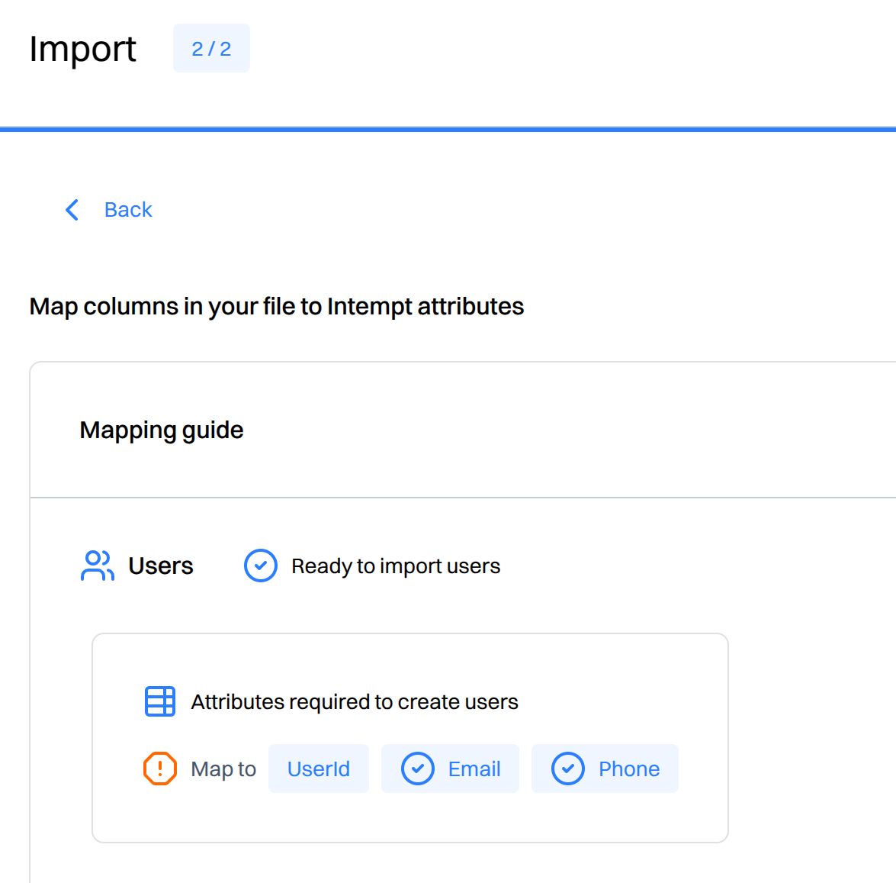Click the table grid attributes icon

[160, 701]
